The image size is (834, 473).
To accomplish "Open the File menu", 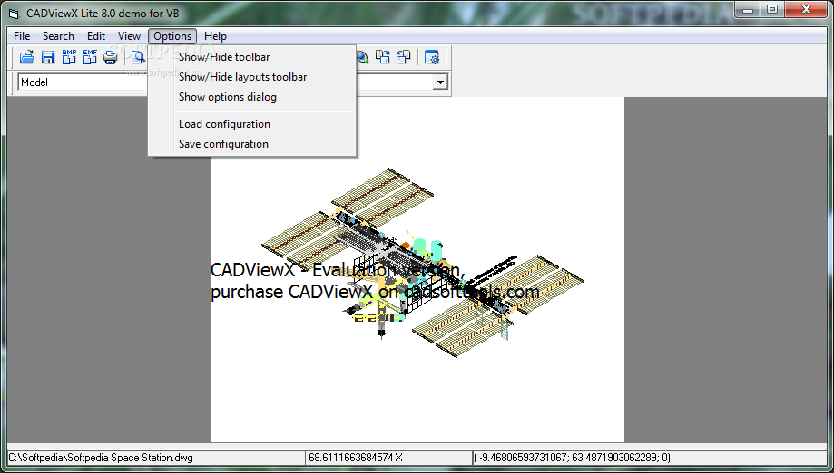I will [x=22, y=36].
